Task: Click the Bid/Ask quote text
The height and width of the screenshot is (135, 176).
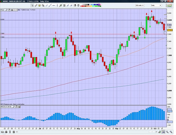Action: tap(26, 10)
